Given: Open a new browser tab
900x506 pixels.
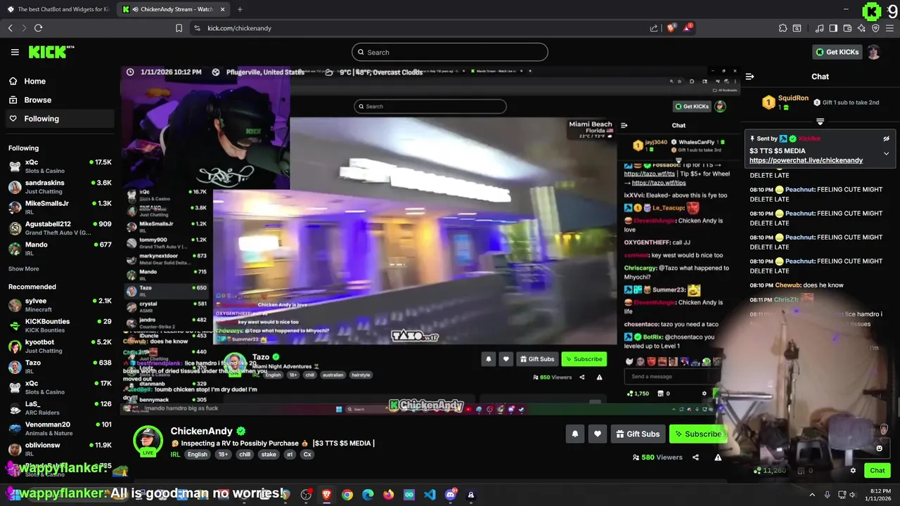Looking at the screenshot, I should (240, 9).
